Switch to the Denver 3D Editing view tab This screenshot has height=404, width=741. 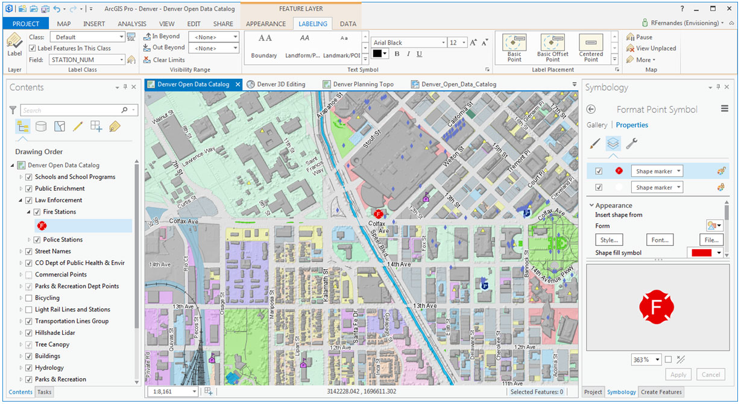click(281, 84)
